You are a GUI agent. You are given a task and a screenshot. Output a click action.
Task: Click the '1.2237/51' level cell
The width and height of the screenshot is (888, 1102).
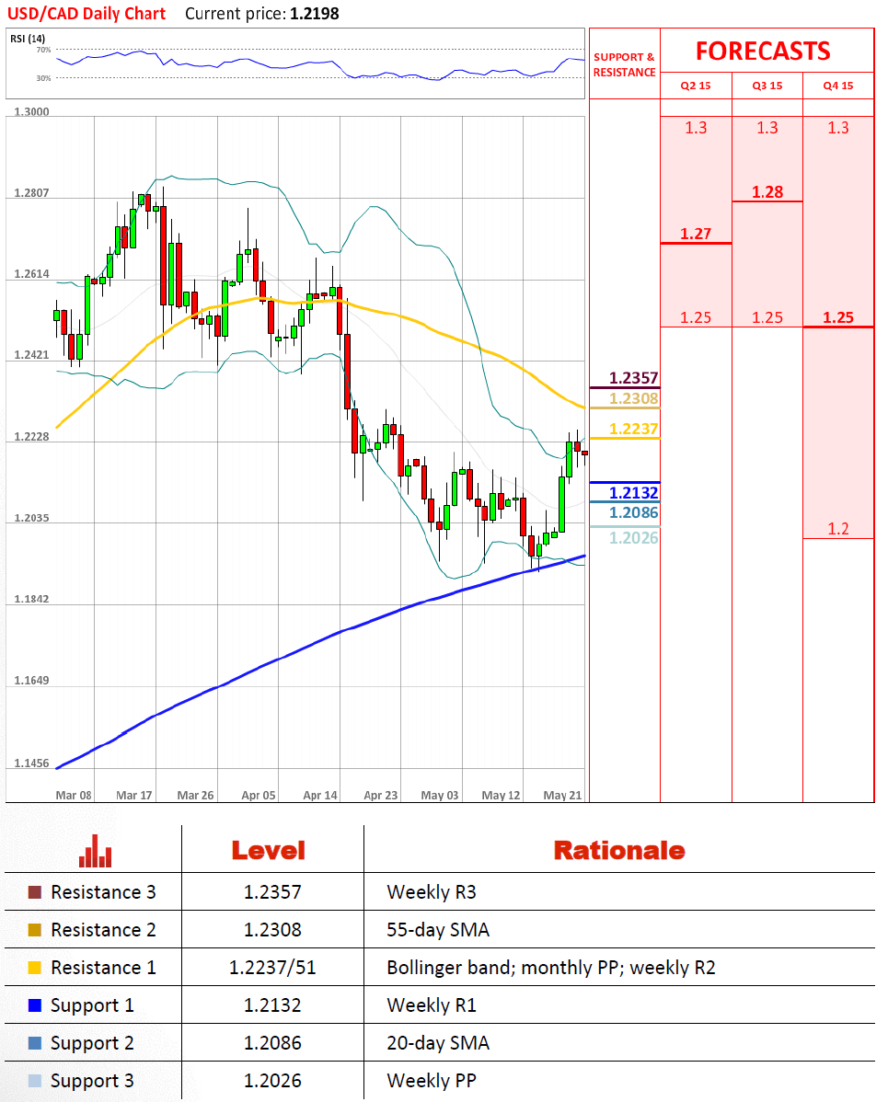pos(272,968)
